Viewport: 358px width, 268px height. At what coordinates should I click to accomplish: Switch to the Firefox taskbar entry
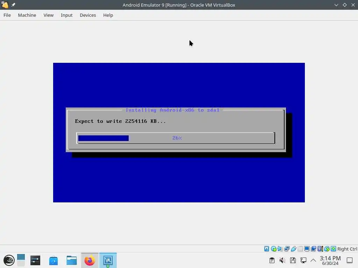[90, 260]
